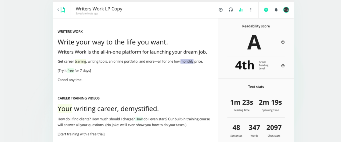Image resolution: width=341 pixels, height=142 pixels.
Task: Place cursor in 'CAREER TRAINING VIDEOS' label
Action: (79, 98)
